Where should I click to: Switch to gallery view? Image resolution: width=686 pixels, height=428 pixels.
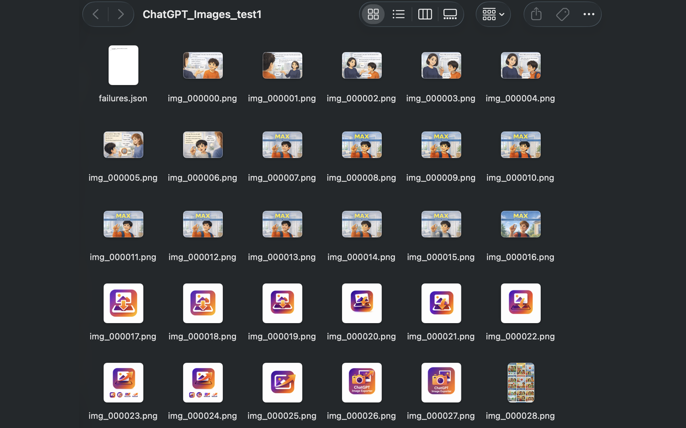450,14
